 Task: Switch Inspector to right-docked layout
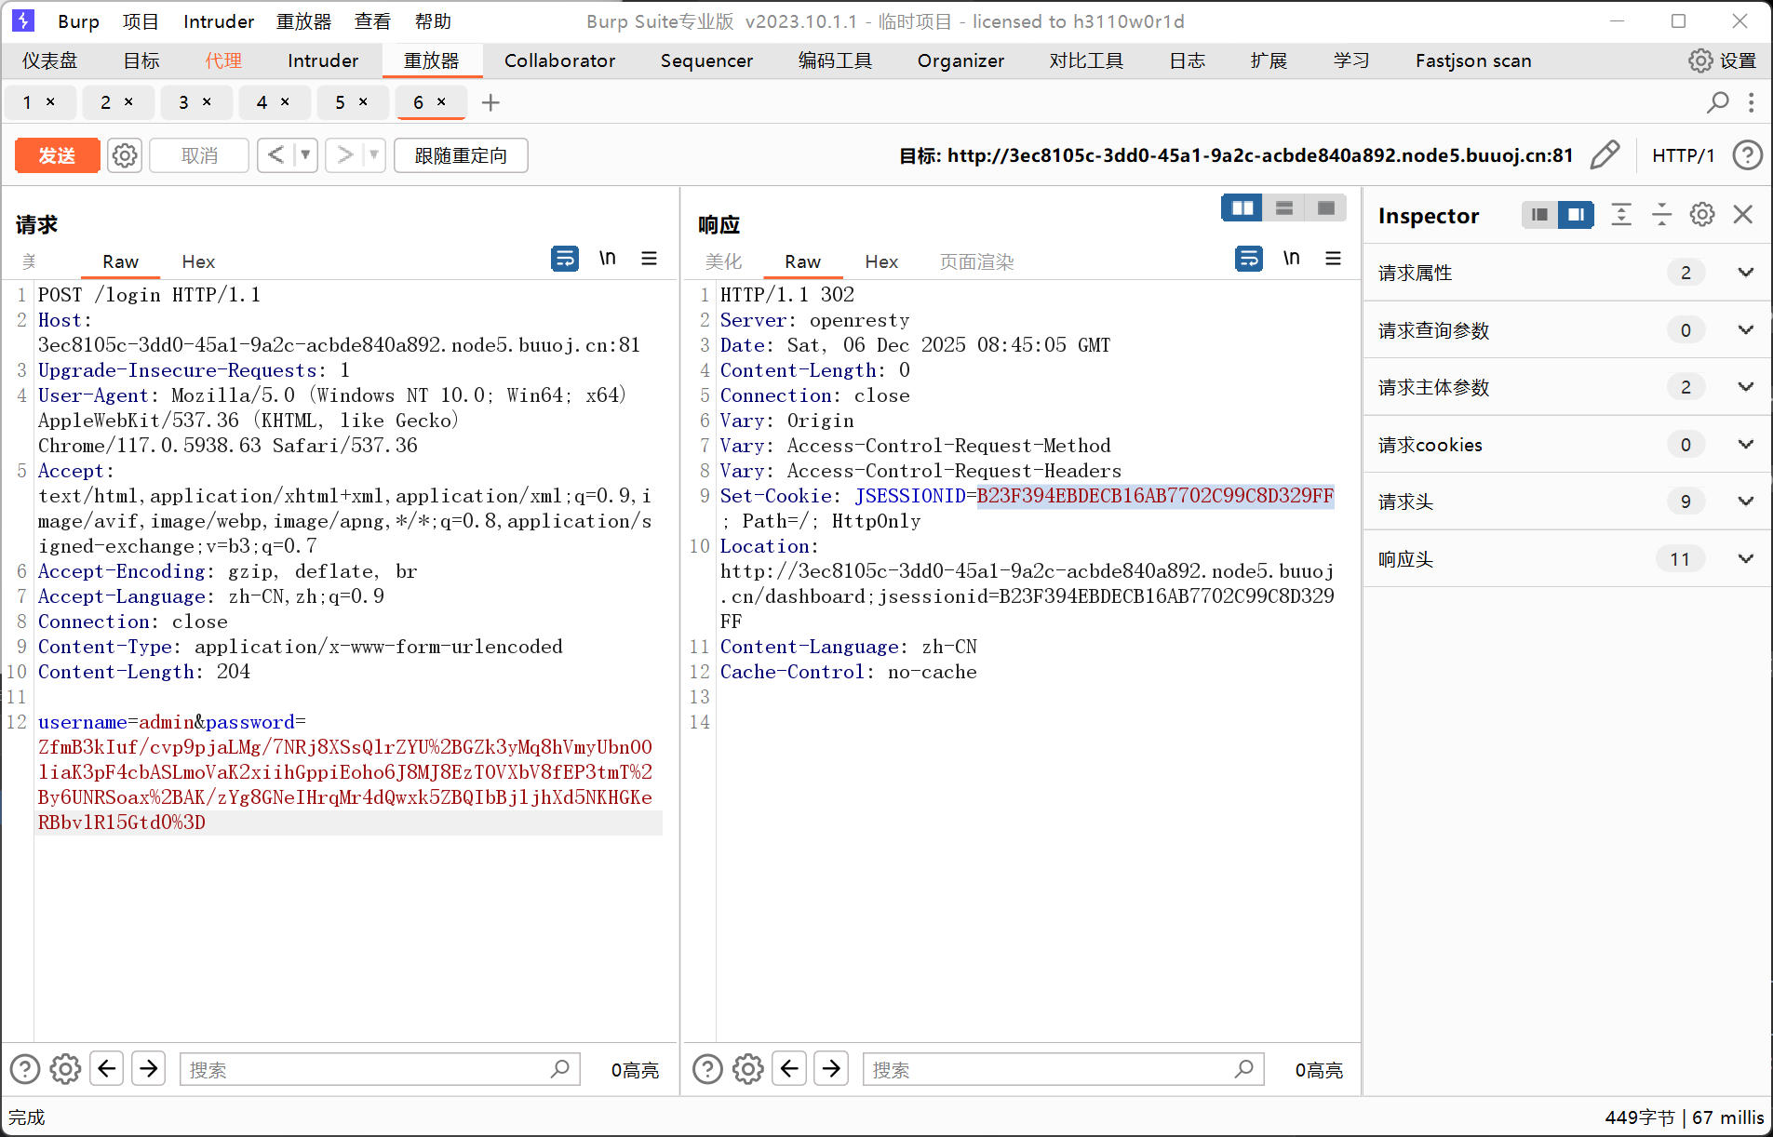(x=1576, y=215)
